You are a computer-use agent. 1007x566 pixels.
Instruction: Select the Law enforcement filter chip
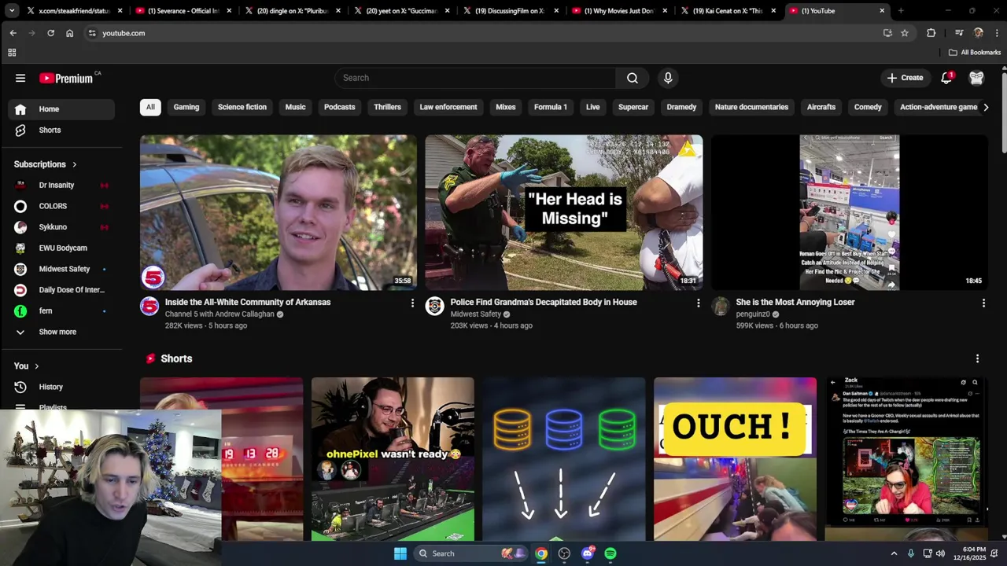[448, 107]
